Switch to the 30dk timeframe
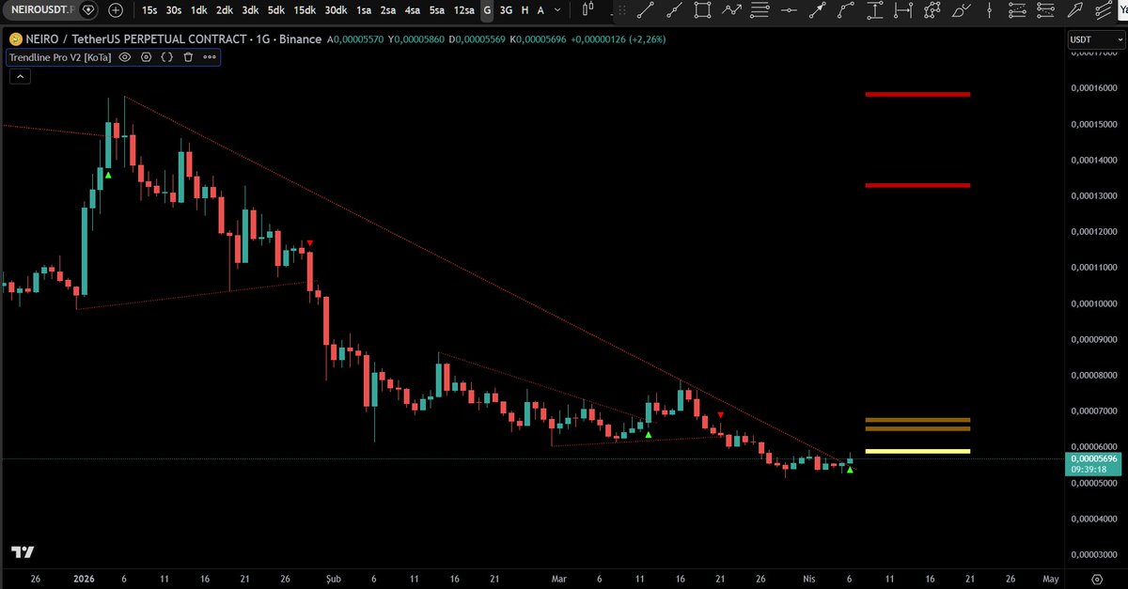This screenshot has width=1128, height=589. click(x=336, y=10)
